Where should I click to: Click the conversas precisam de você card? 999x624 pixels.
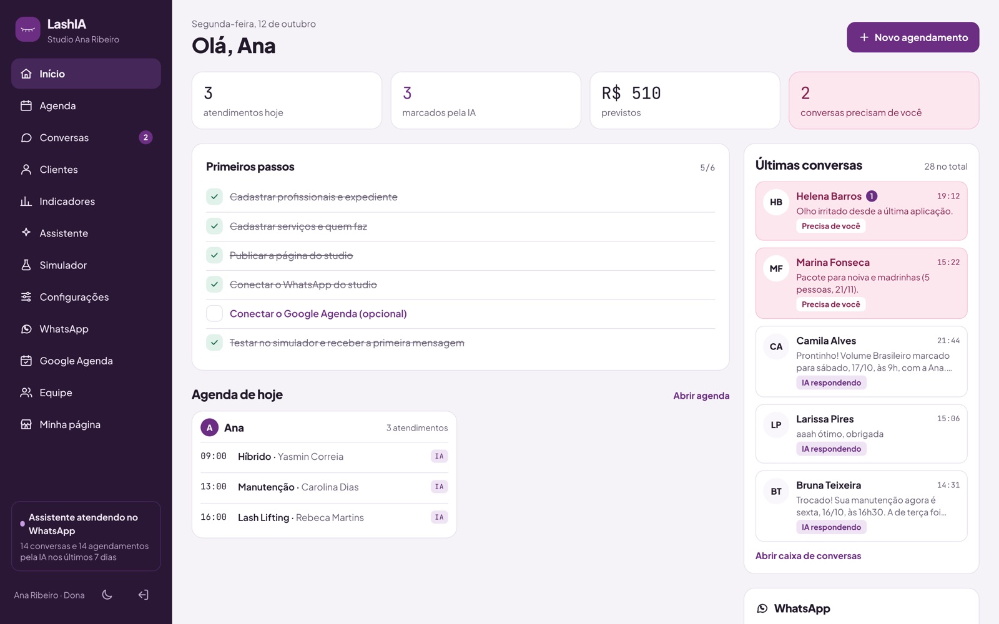(x=883, y=100)
